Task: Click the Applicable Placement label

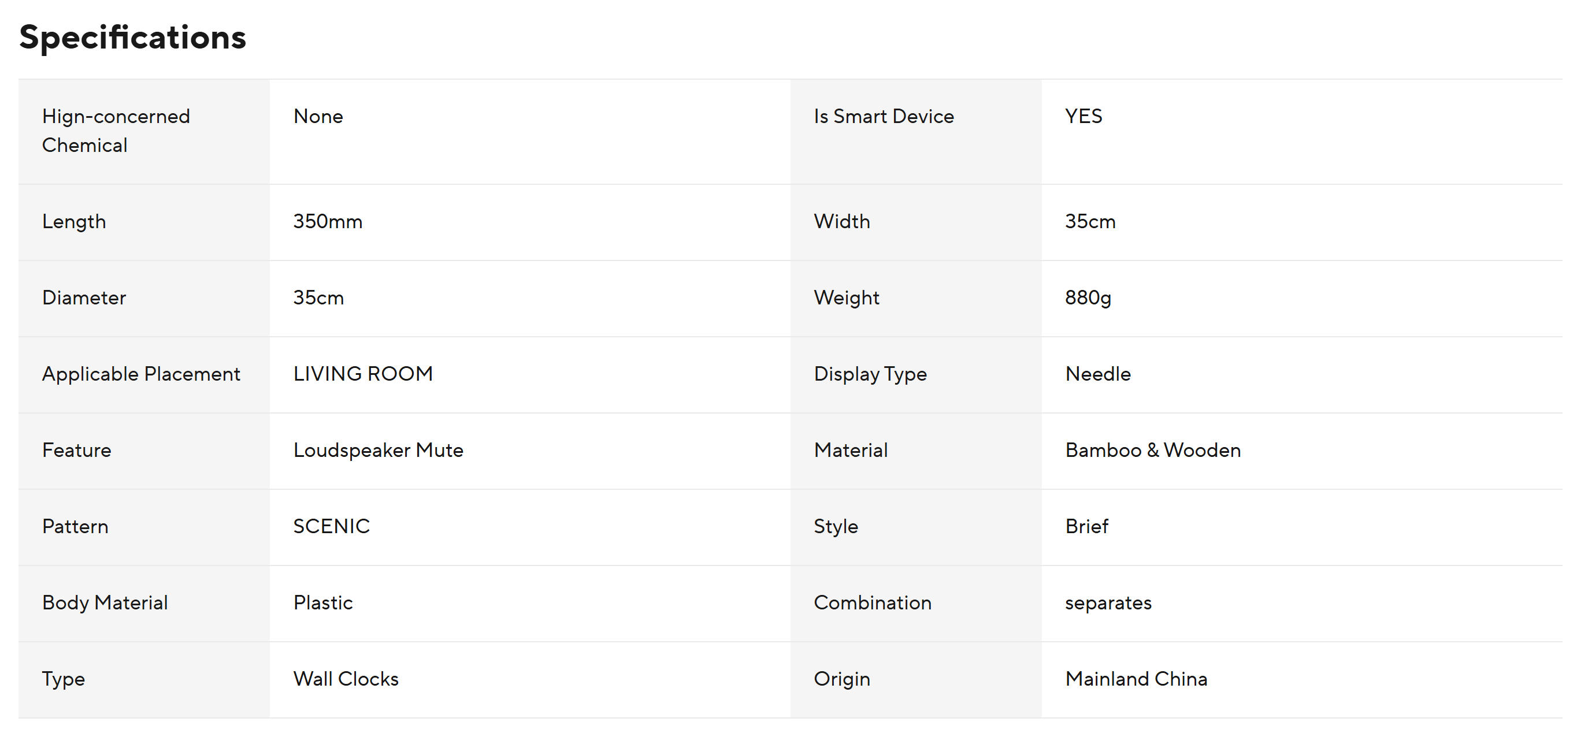Action: tap(141, 374)
